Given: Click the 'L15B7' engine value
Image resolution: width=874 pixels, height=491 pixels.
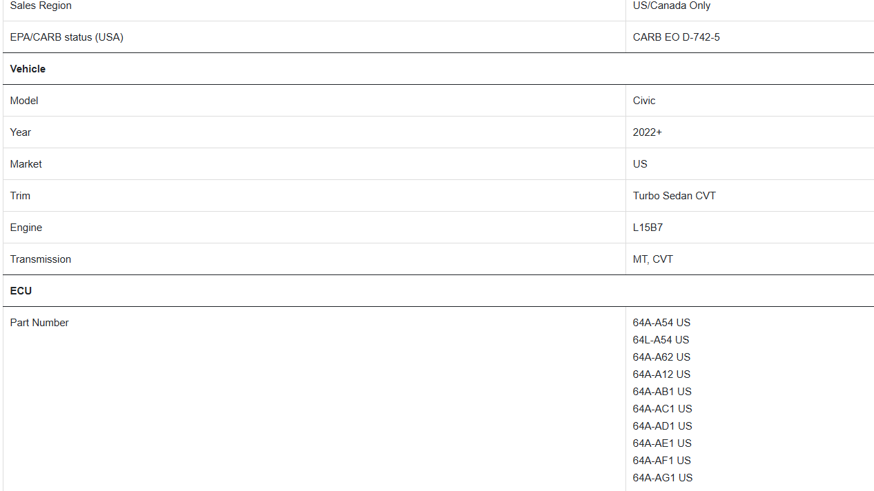Looking at the screenshot, I should click(648, 228).
